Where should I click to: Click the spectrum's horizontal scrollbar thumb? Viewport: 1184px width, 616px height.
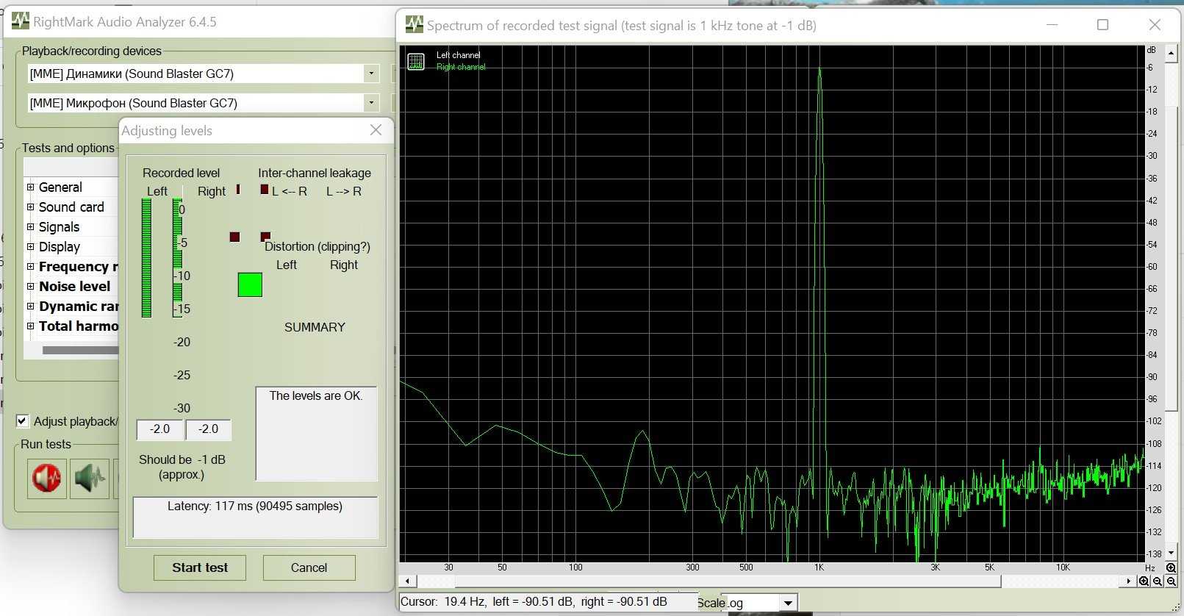pos(728,581)
